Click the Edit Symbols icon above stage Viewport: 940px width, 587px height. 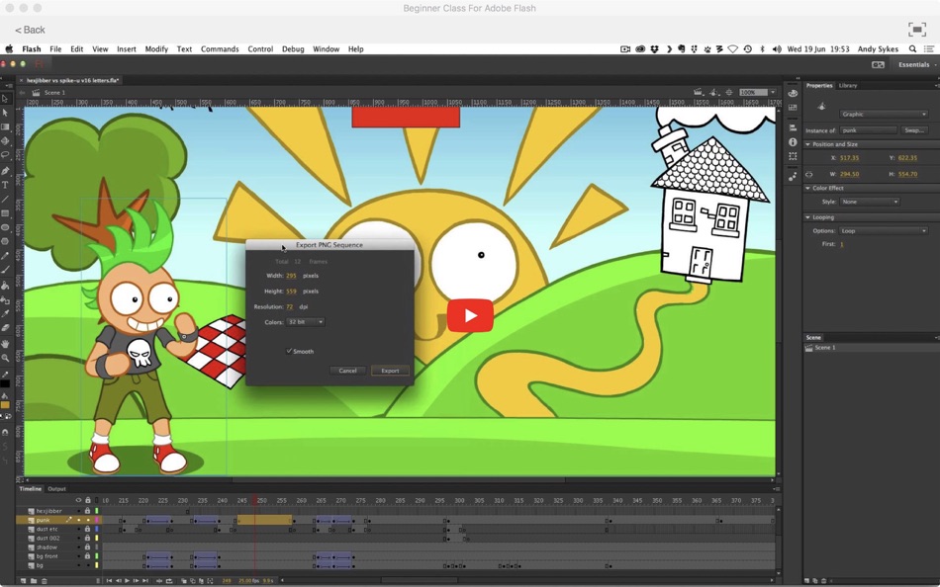pos(713,92)
